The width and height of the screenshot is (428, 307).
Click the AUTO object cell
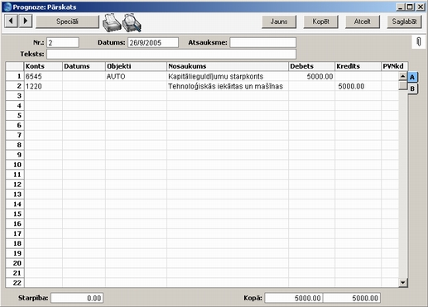[x=136, y=76]
